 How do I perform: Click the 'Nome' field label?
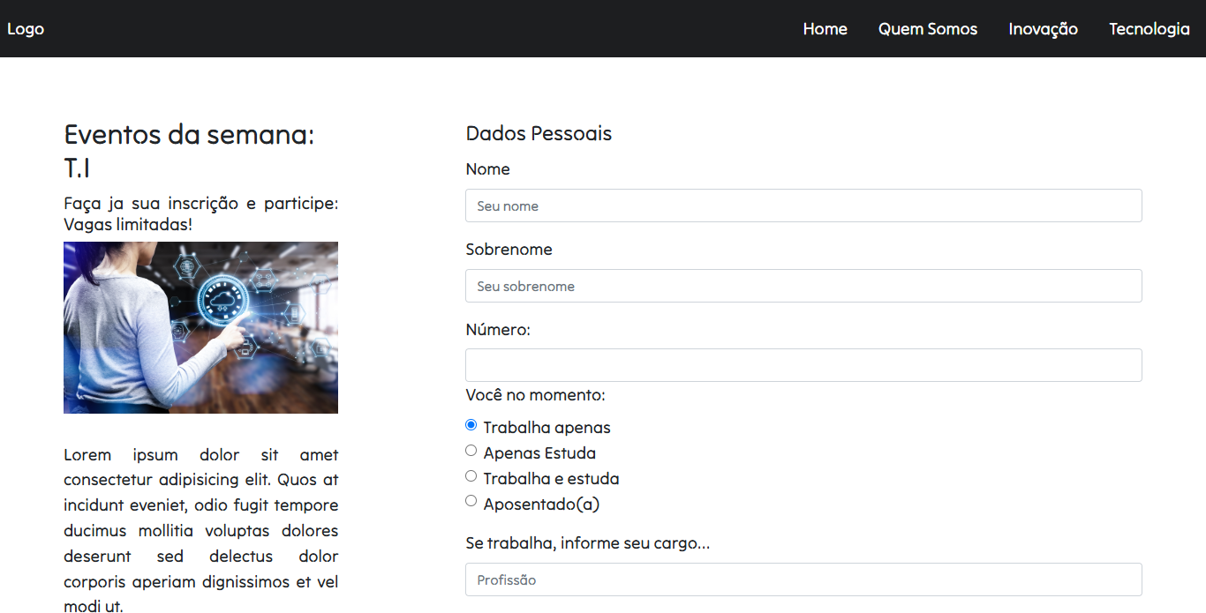487,169
